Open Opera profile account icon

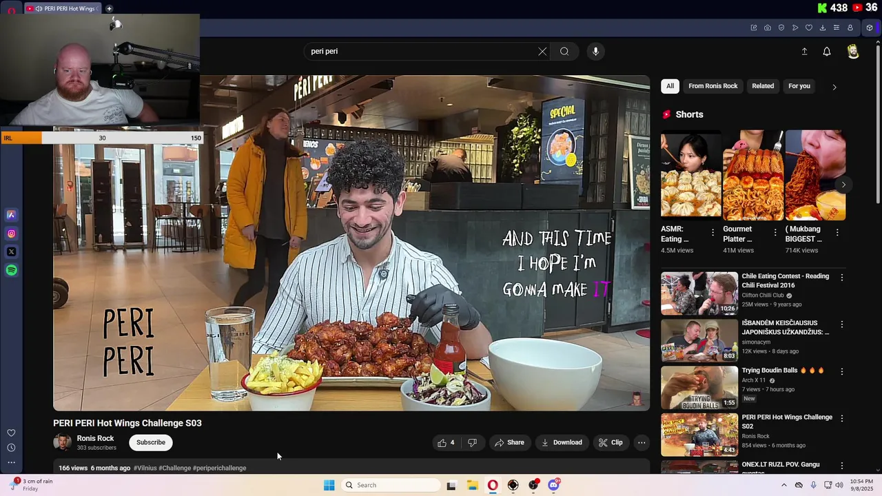click(850, 28)
